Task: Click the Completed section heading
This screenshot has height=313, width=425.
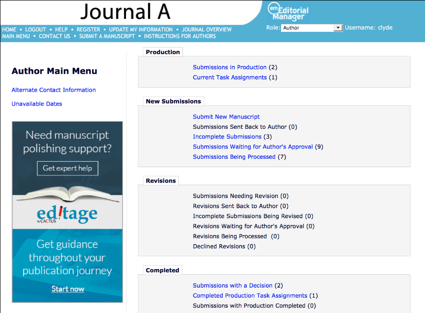Action: point(162,270)
